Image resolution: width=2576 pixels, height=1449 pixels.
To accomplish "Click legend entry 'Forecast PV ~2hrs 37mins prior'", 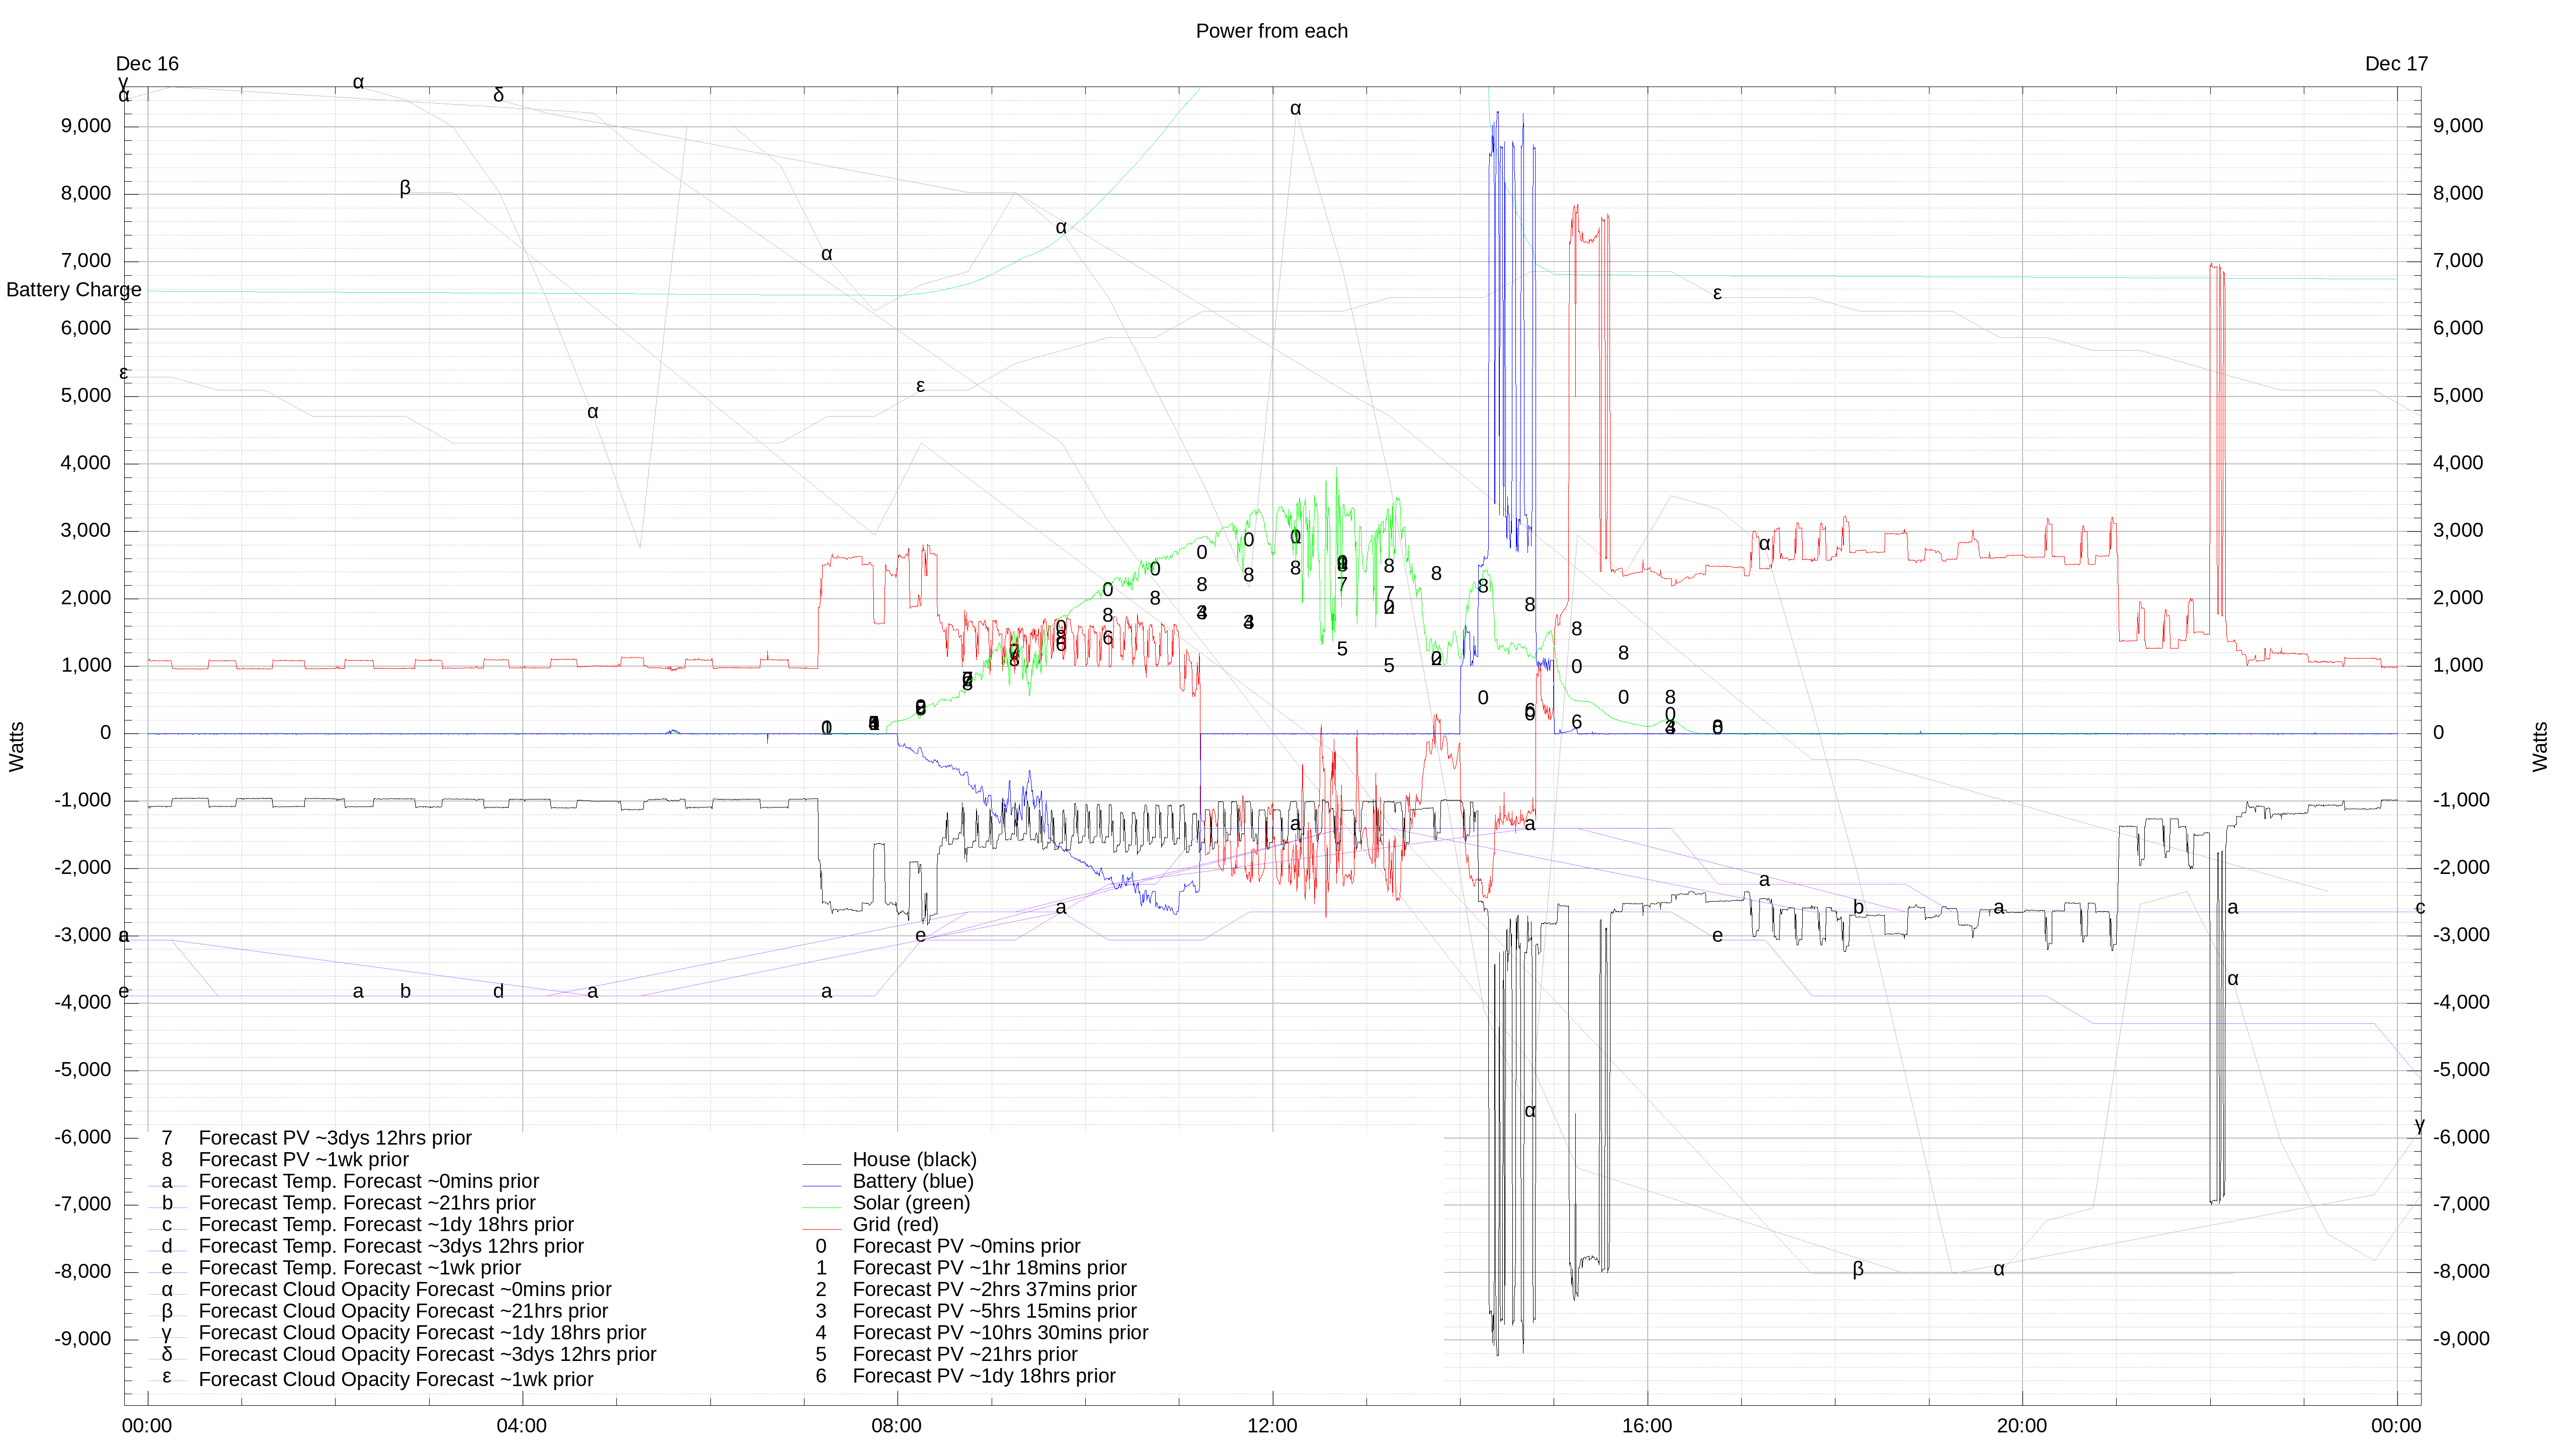I will click(994, 1290).
